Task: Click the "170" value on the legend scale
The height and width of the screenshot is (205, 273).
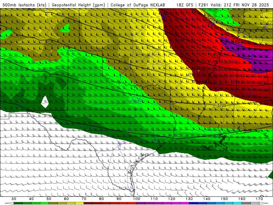Action: pyautogui.click(x=259, y=199)
